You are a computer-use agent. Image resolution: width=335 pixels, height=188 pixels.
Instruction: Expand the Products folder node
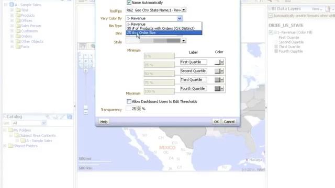(x=12, y=15)
